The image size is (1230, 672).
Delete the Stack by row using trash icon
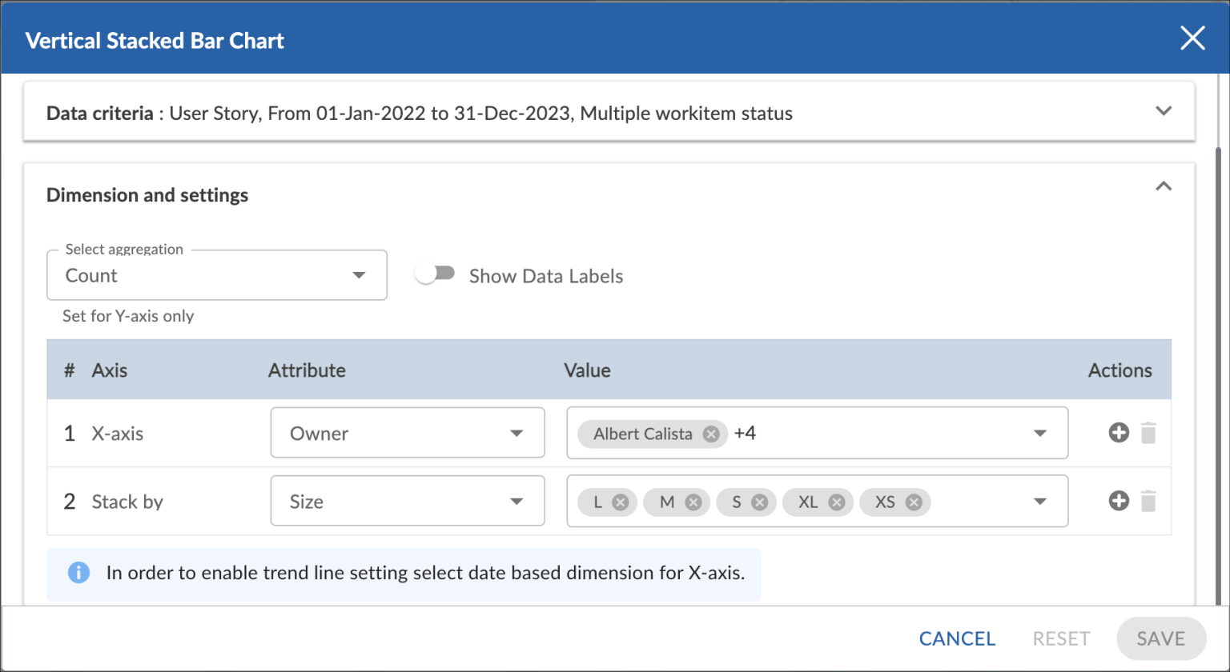tap(1148, 502)
